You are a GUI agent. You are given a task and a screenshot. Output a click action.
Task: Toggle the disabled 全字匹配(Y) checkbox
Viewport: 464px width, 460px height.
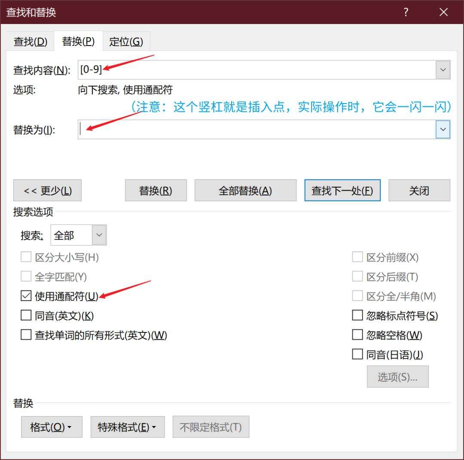(26, 276)
